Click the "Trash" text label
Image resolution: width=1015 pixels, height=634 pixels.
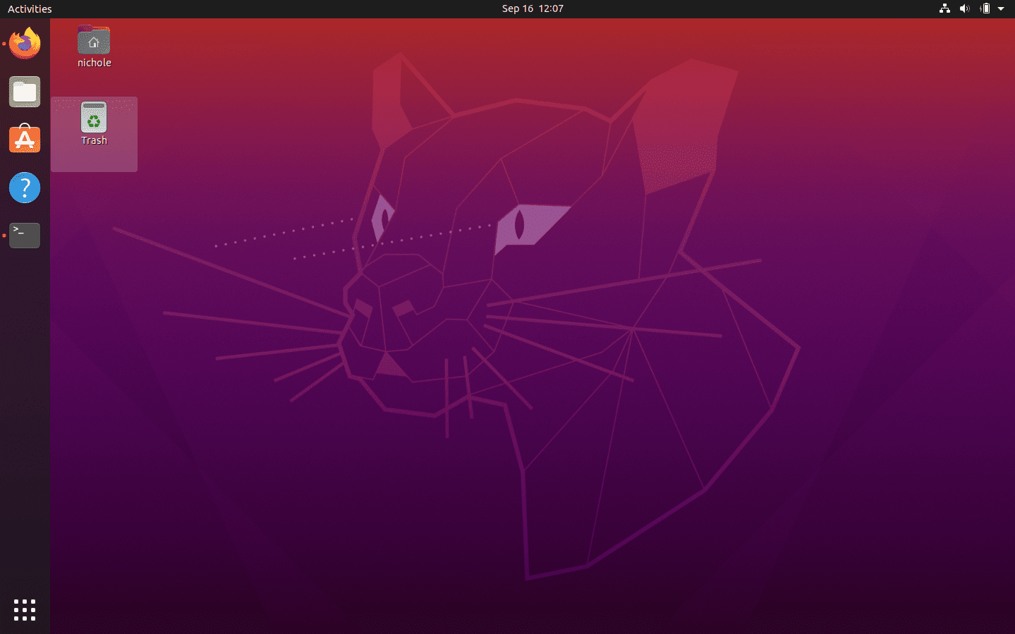tap(94, 140)
